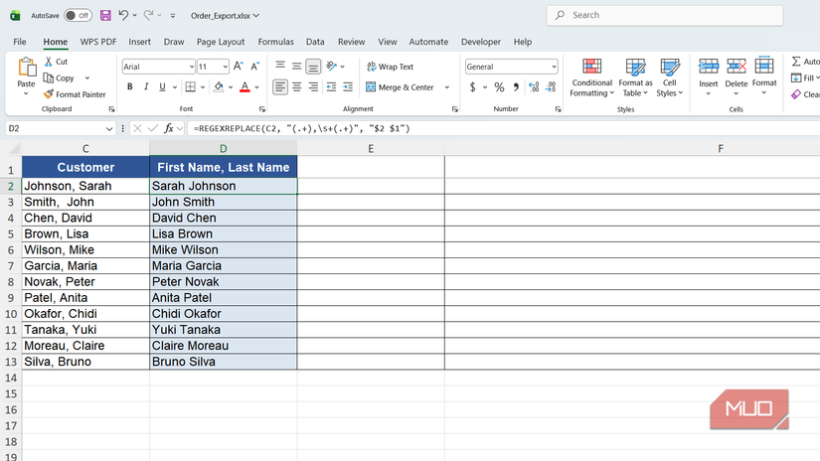Image resolution: width=820 pixels, height=461 pixels.
Task: Open Number dialog launcher arrow
Action: (558, 109)
